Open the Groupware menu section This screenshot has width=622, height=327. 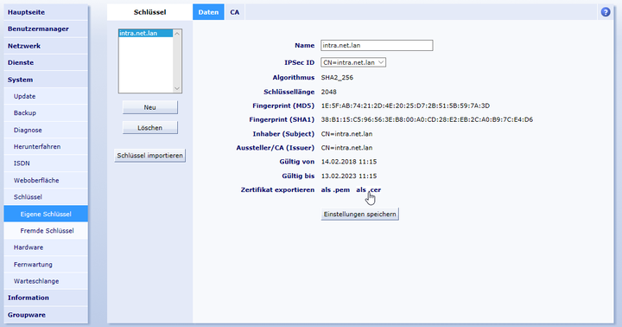[46, 315]
